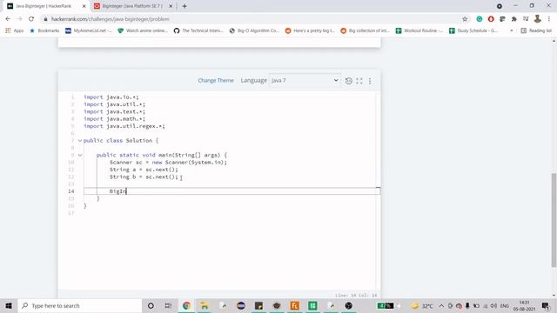Open Sticky Notes on the taskbar
This screenshot has width=557, height=313.
(x=258, y=305)
